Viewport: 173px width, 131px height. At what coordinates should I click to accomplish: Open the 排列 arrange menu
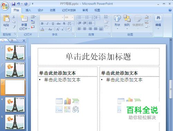coord(127,22)
